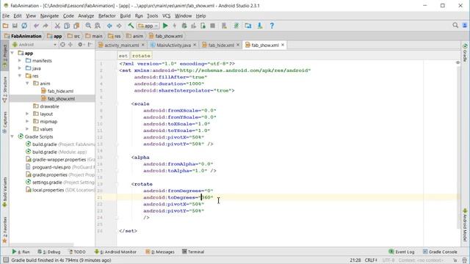Viewport: 470px width, 264px height.
Task: Click the Stop square icon
Action: tap(212, 26)
